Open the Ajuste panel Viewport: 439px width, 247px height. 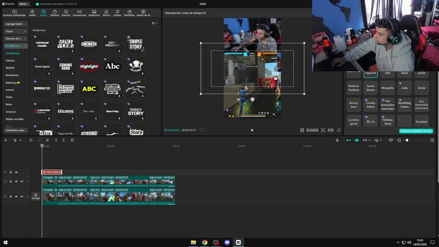click(x=117, y=13)
